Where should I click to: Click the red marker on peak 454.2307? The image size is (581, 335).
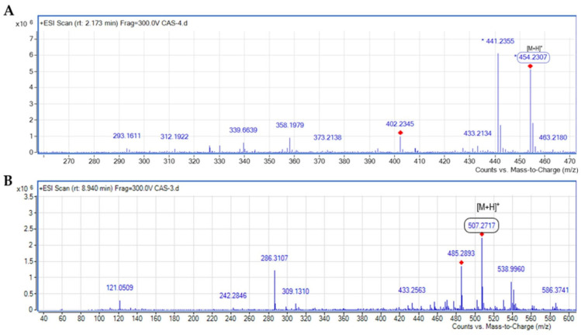pos(531,67)
